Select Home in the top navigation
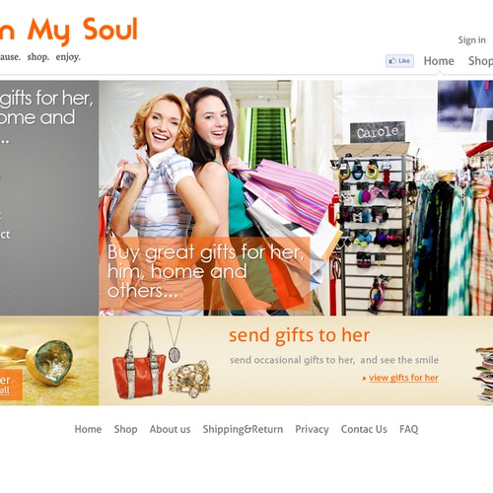493x493 pixels. coord(439,61)
